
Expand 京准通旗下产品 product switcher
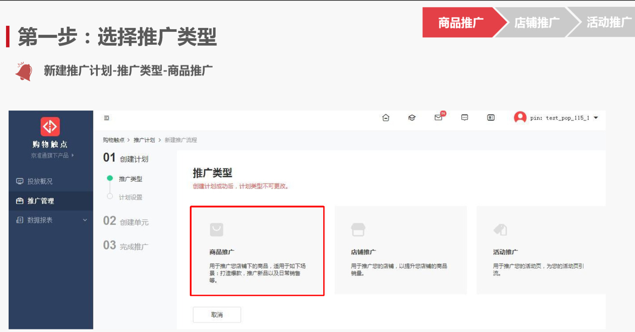(x=52, y=155)
